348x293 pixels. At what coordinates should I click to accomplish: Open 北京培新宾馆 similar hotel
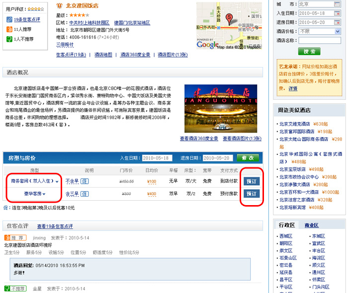tap(292, 208)
